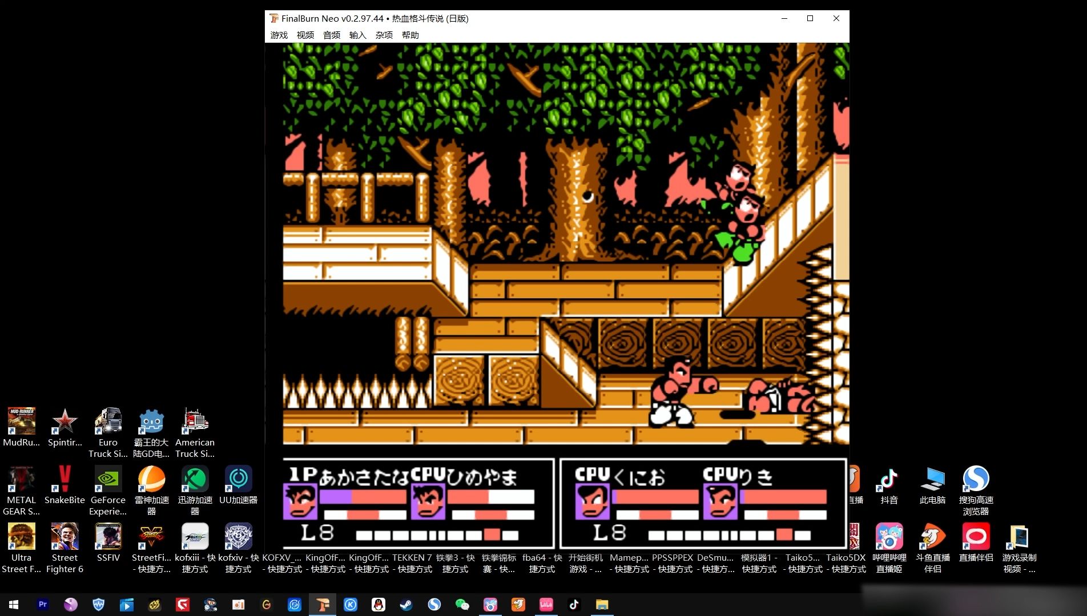Click the TEKKEN 7 shortcut label
The width and height of the screenshot is (1087, 616).
coord(412,563)
